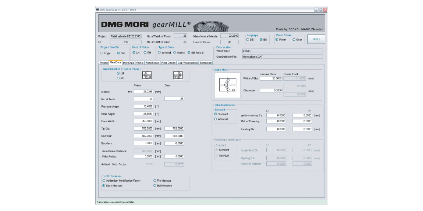
Task: Click the Face Width input field
Action: (x=143, y=121)
